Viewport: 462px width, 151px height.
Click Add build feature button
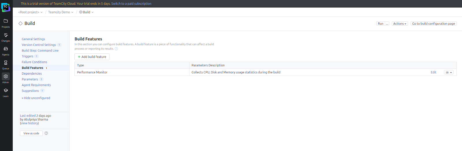tap(92, 57)
